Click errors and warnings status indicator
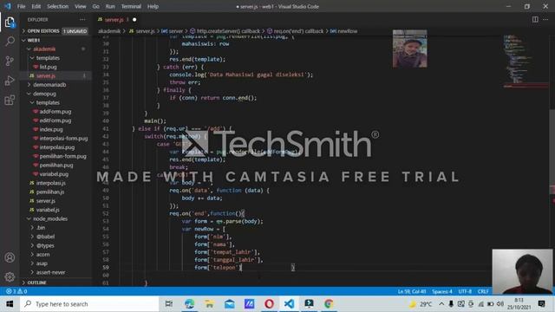Image resolution: width=555 pixels, height=312 pixels. (16, 291)
